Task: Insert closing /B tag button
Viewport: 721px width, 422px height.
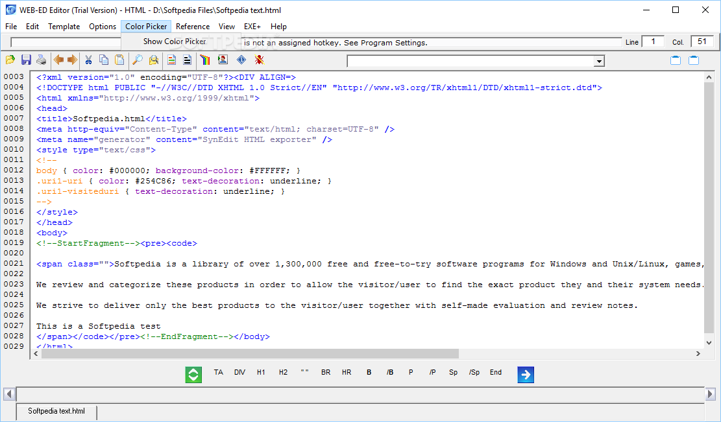Action: (x=390, y=372)
